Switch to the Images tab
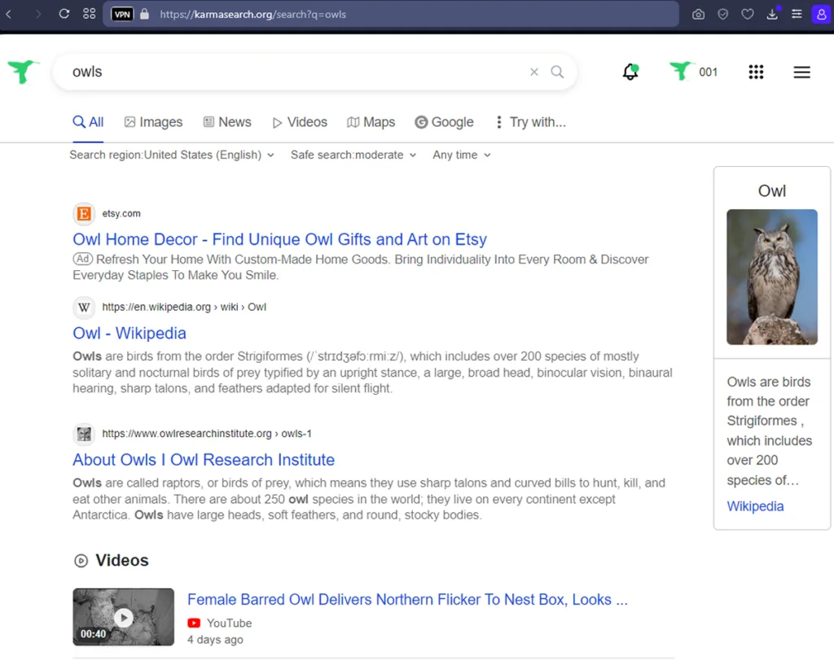This screenshot has height=665, width=834. 153,122
